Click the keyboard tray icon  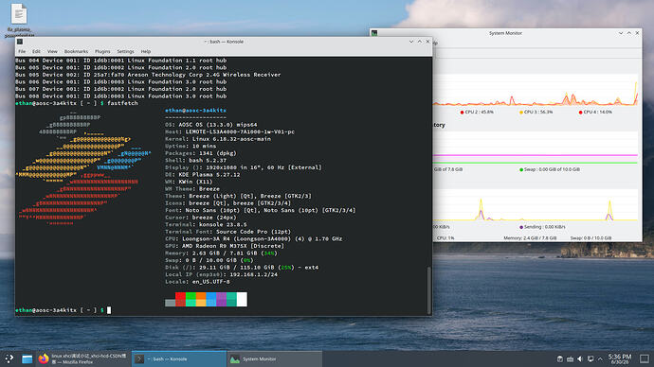[570, 358]
